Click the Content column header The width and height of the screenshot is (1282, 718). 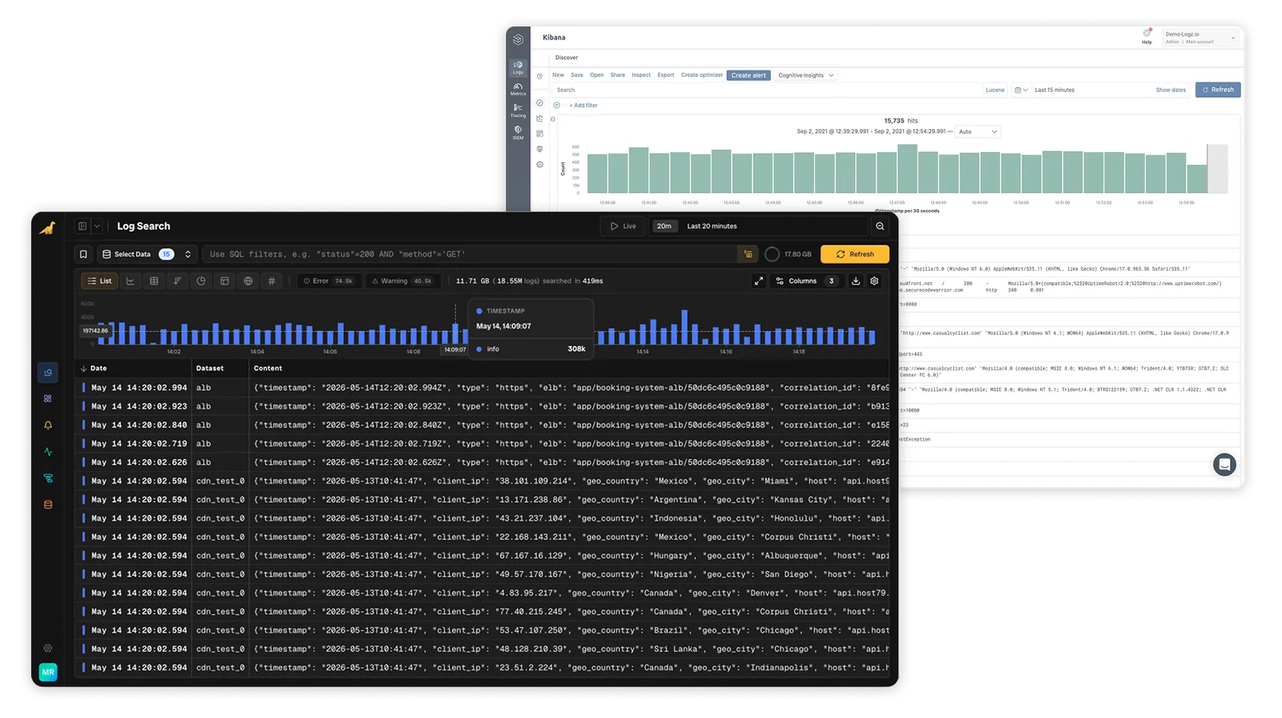[x=268, y=369]
